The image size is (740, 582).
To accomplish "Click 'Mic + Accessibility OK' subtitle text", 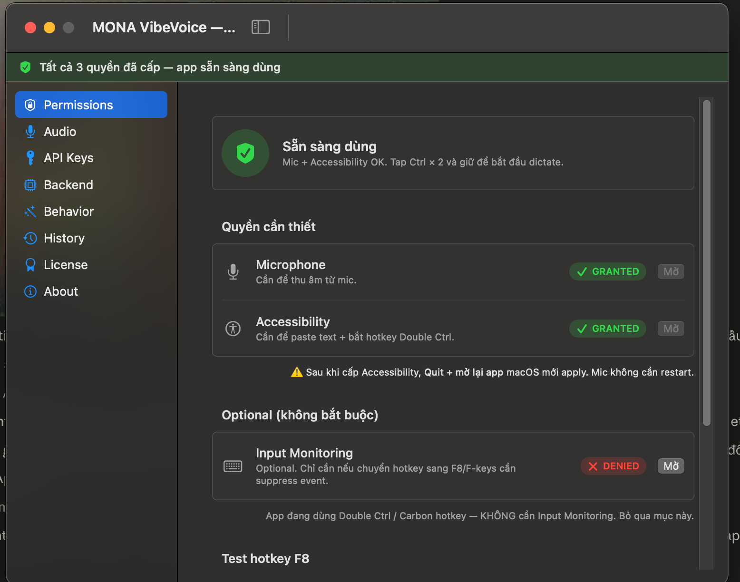I will click(x=423, y=162).
